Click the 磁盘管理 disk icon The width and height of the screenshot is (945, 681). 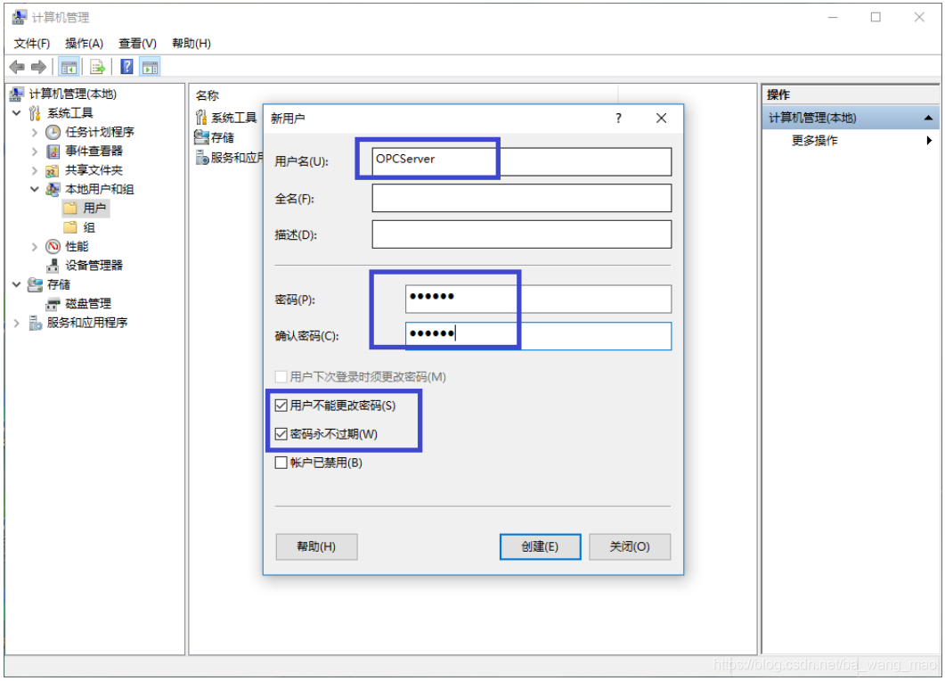click(x=53, y=304)
